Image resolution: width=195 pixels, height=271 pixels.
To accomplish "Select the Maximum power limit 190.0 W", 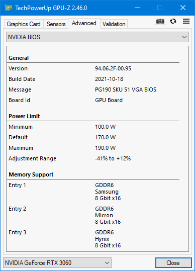I will click(105, 148).
